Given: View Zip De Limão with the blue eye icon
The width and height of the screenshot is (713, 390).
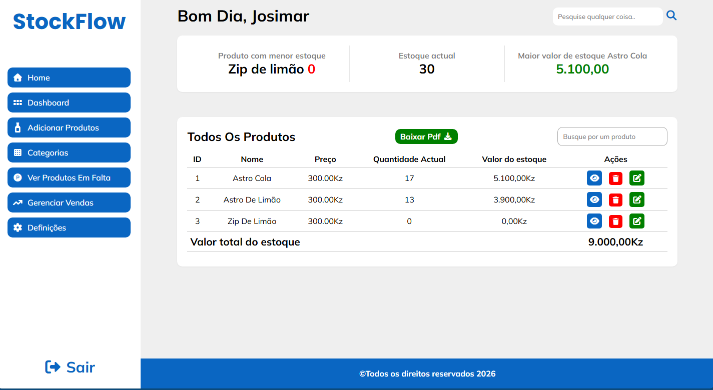Looking at the screenshot, I should click(x=594, y=221).
